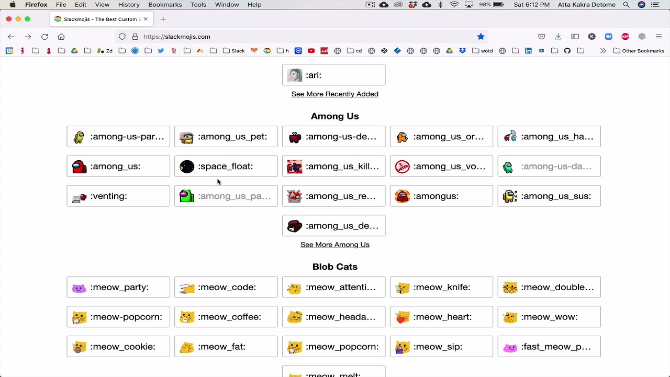This screenshot has width=670, height=377.
Task: Open the Zd bookmark
Action: point(105,51)
